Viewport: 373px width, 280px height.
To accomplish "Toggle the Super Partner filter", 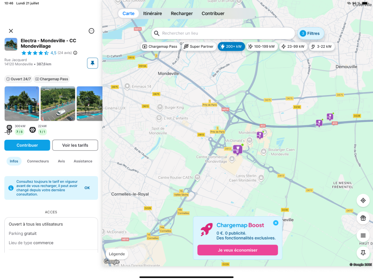I will [x=199, y=47].
